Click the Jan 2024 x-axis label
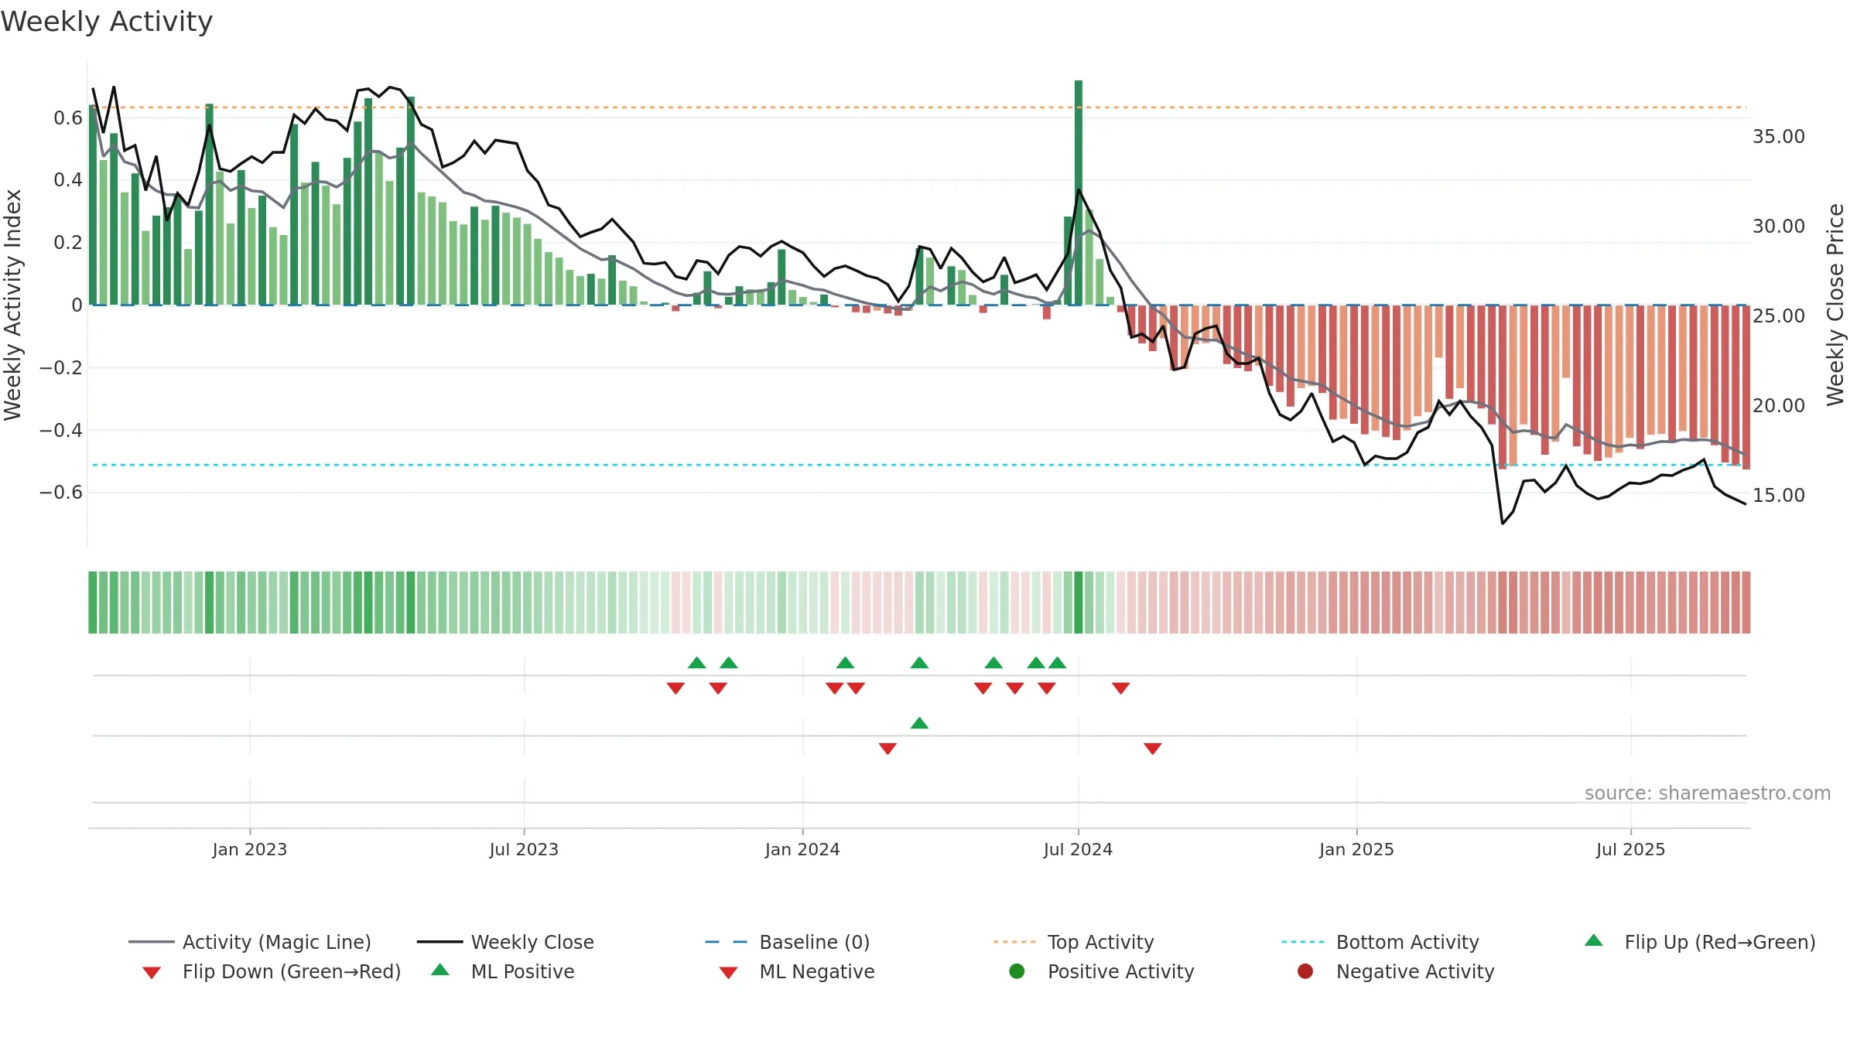 pos(802,850)
